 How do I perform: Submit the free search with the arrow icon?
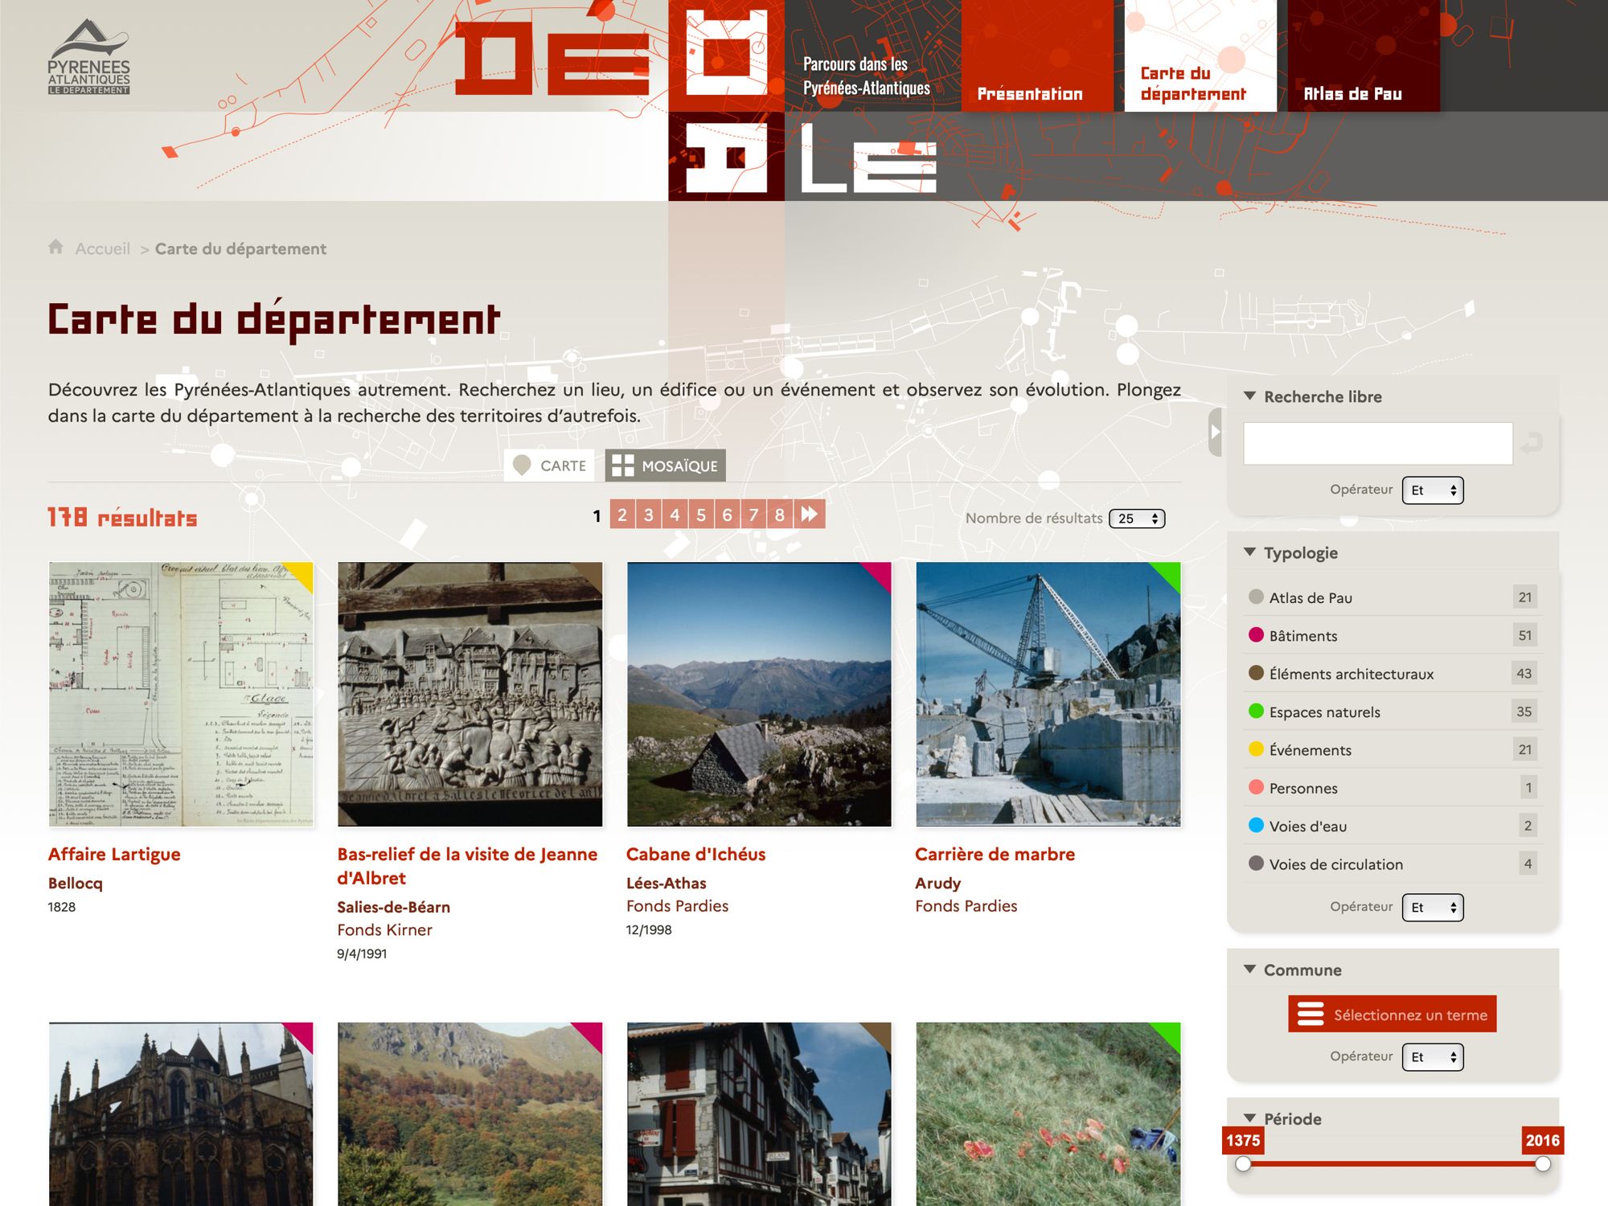coord(1532,443)
